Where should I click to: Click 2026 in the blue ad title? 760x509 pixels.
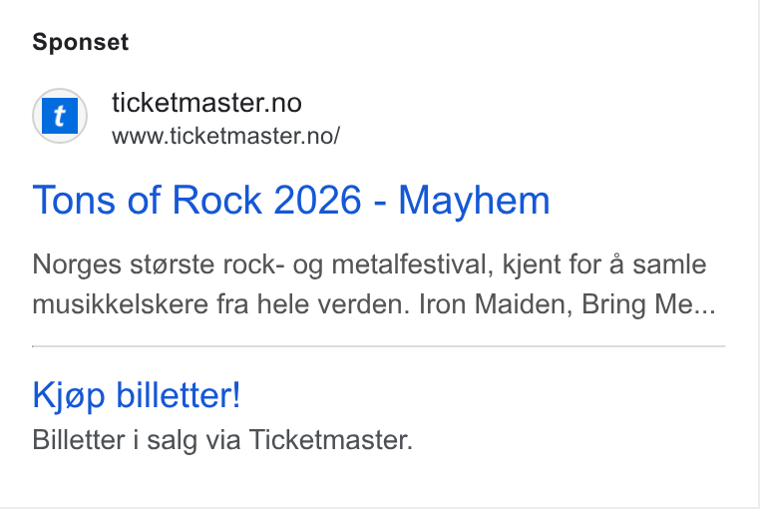pos(317,200)
